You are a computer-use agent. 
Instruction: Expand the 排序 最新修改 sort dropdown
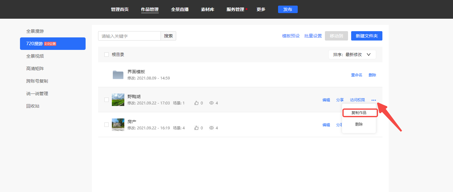pos(352,55)
